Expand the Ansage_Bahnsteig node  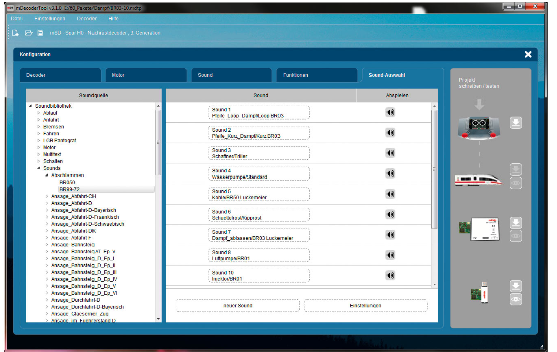pyautogui.click(x=47, y=245)
